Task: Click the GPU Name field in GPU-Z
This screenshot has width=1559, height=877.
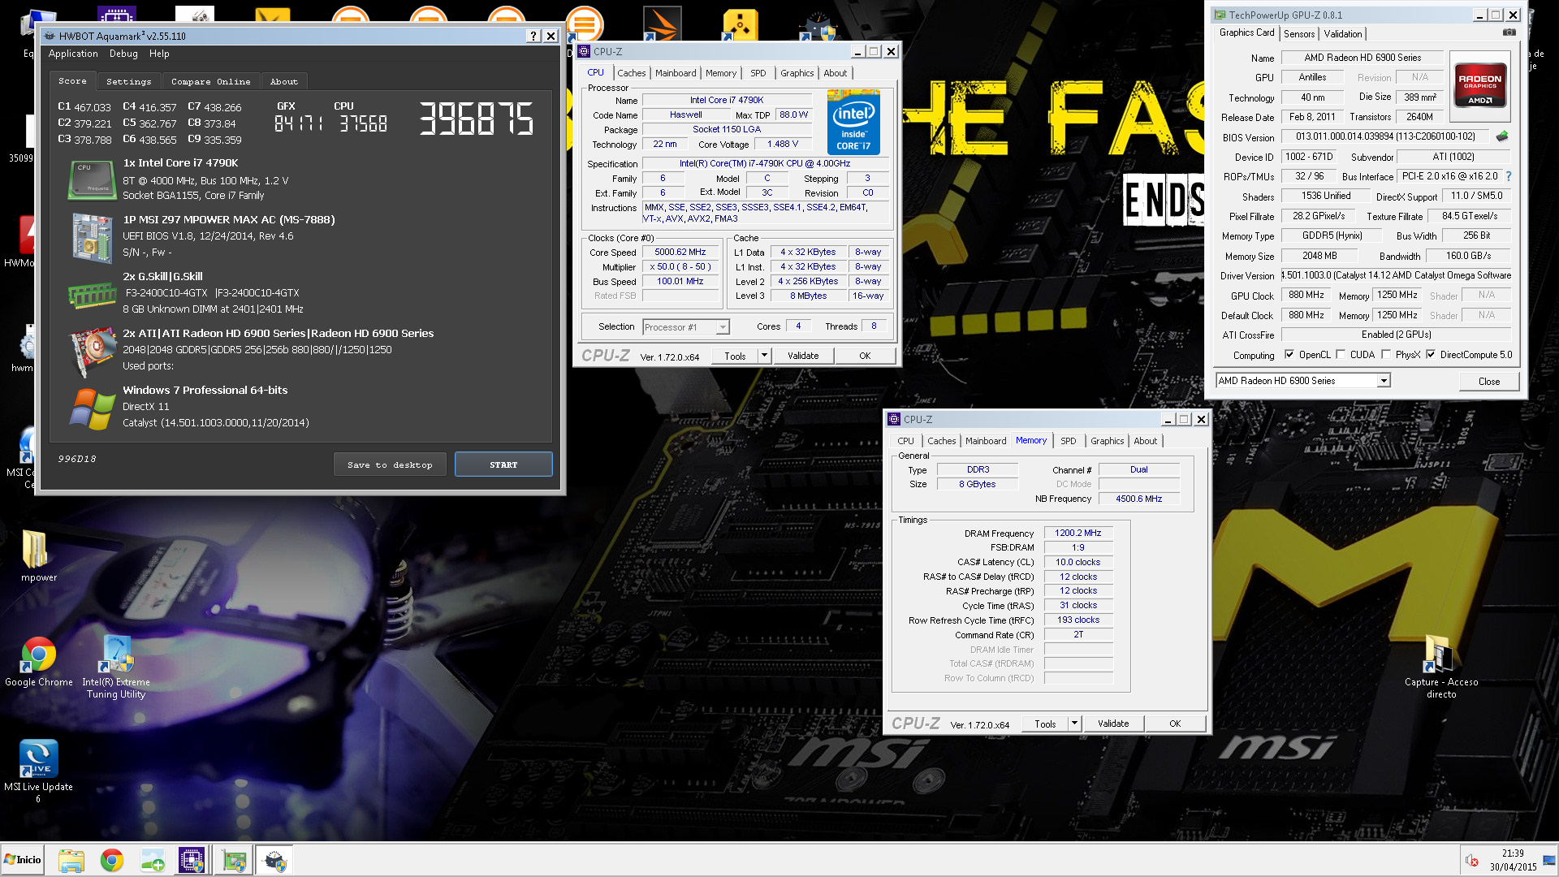Action: pos(1363,58)
